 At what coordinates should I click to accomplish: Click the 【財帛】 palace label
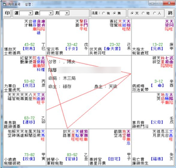(29, 49)
